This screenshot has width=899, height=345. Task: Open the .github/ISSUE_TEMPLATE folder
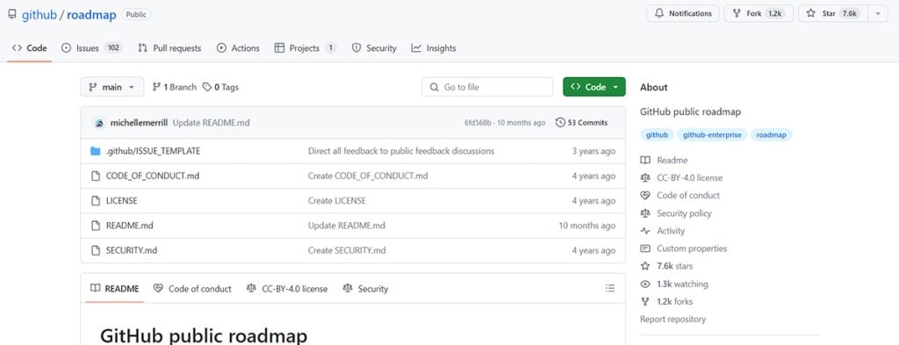153,151
